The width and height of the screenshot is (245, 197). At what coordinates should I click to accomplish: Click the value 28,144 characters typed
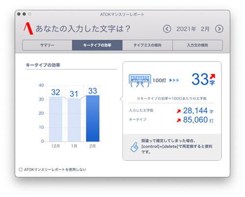click(x=196, y=111)
